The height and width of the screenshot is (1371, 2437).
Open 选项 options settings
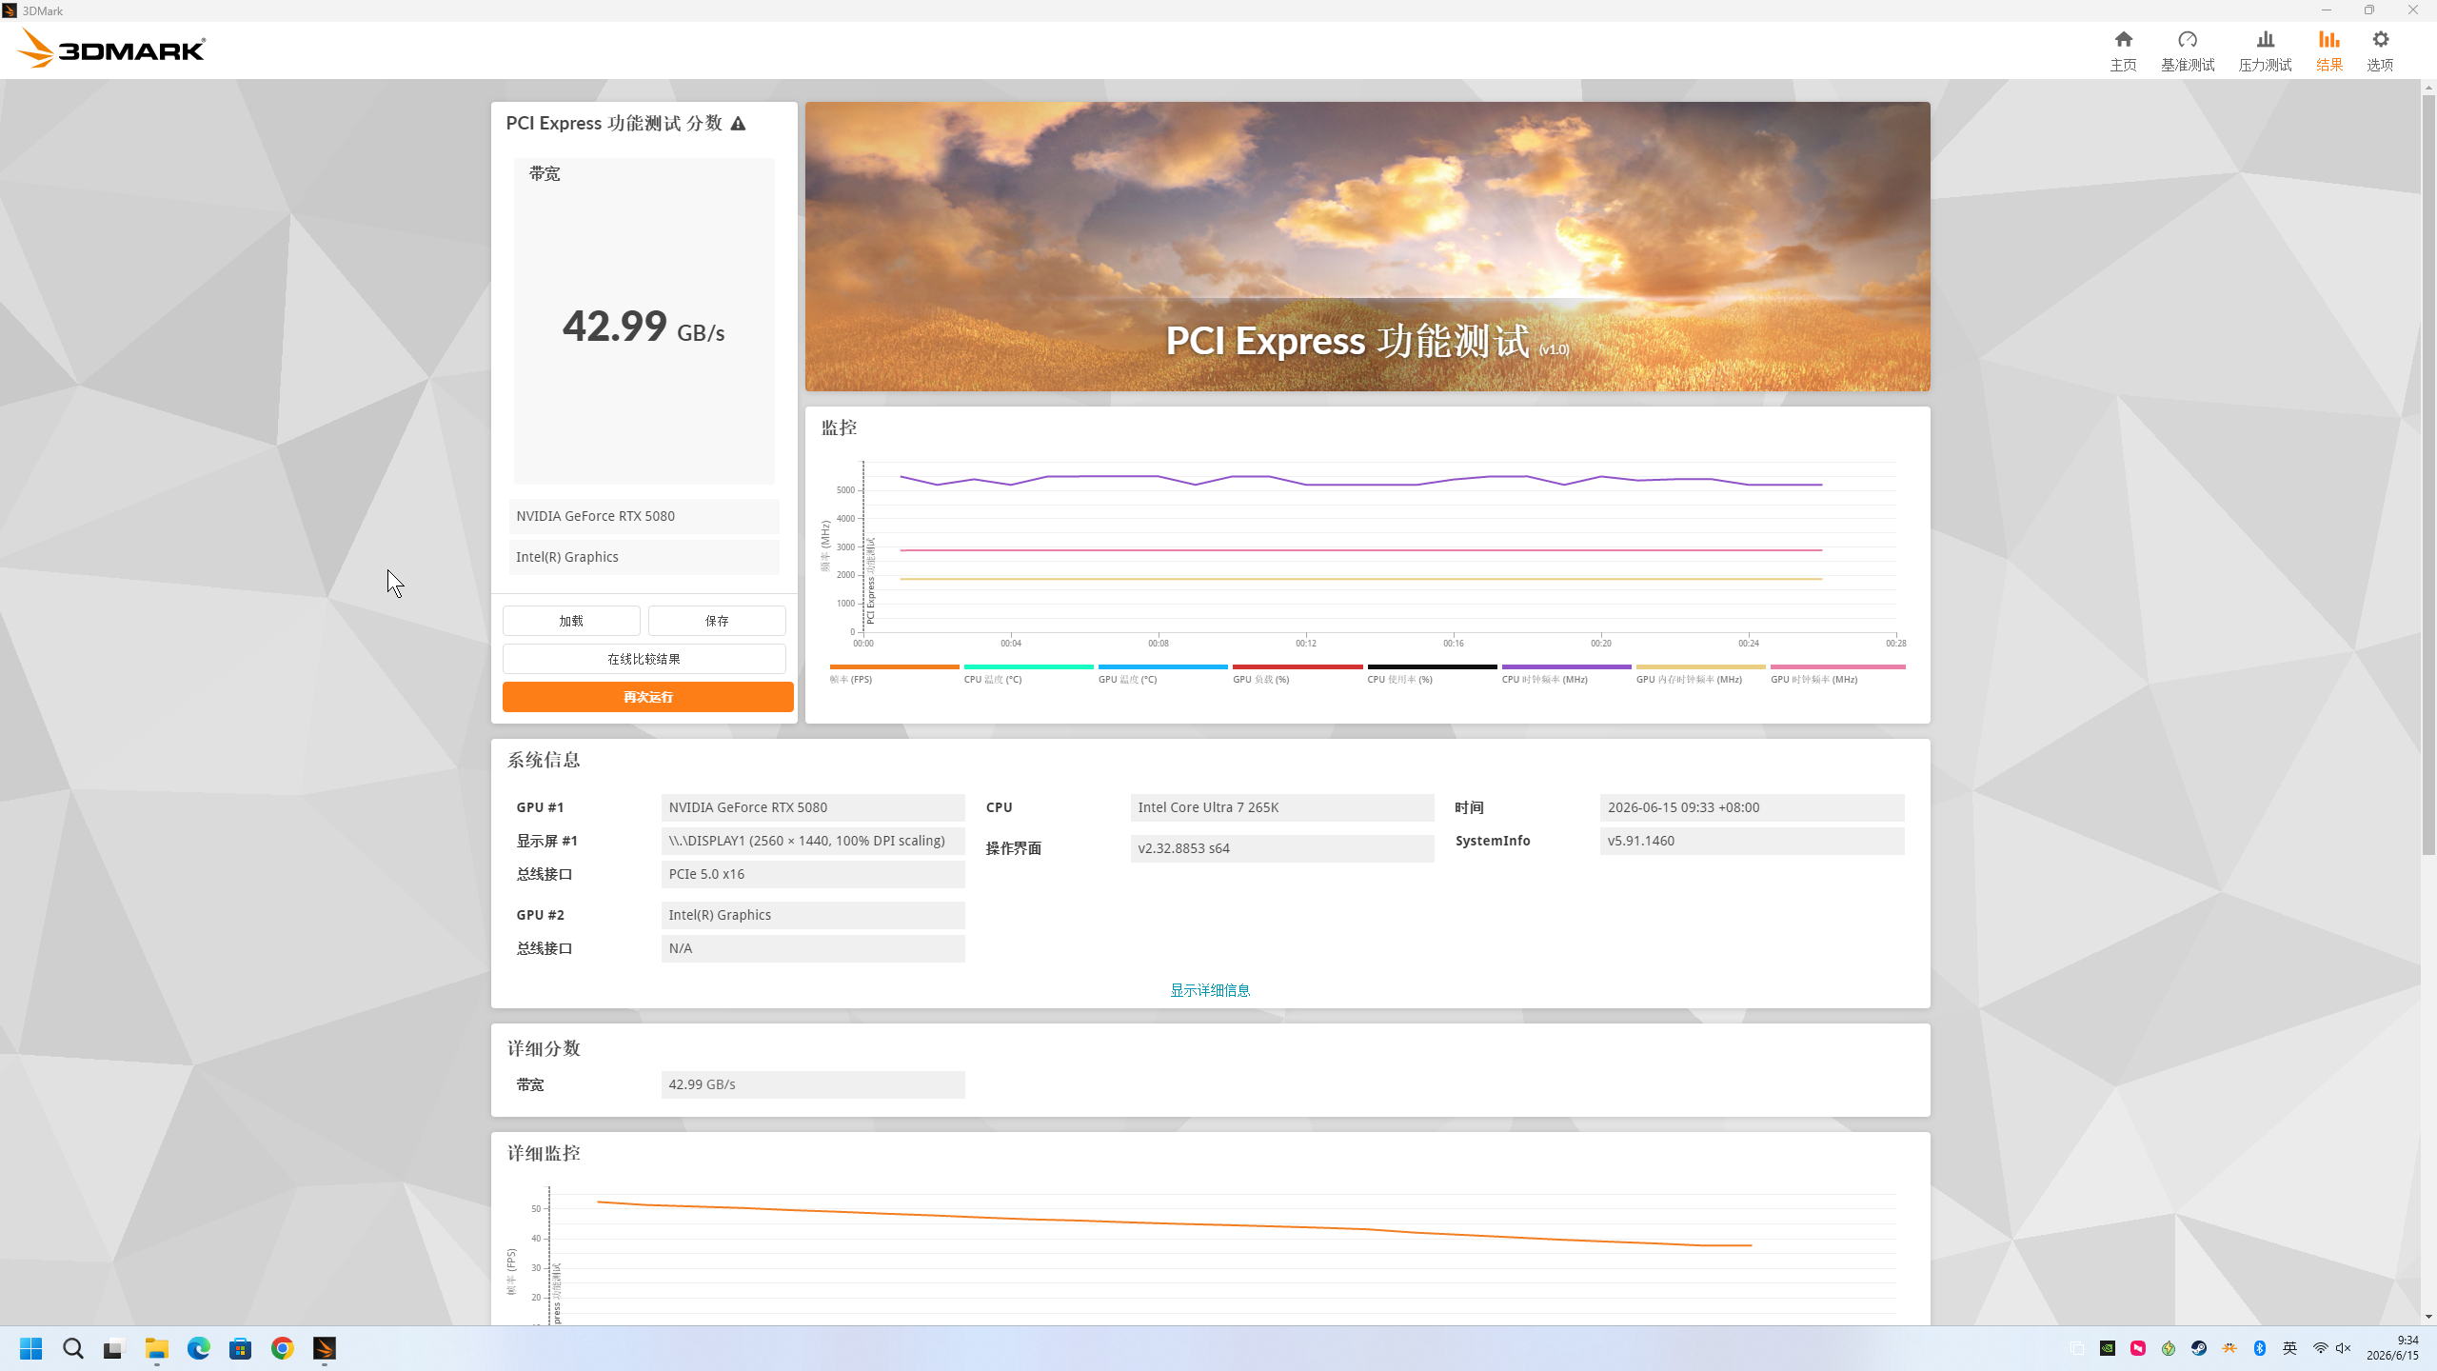click(2380, 50)
